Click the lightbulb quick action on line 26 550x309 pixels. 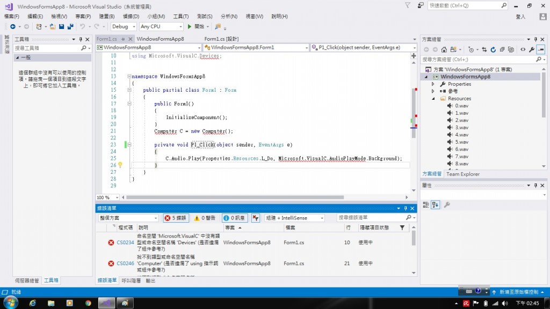120,165
